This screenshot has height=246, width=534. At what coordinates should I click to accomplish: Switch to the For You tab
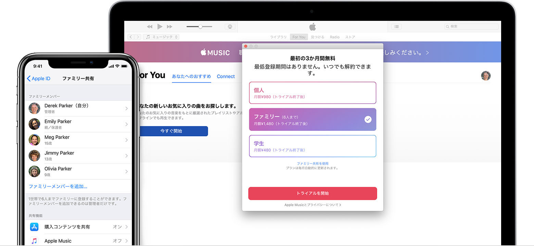pyautogui.click(x=299, y=37)
